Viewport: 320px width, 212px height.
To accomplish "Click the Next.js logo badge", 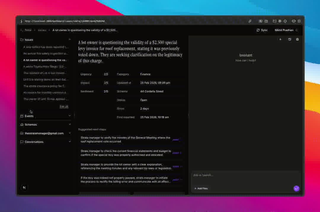I will [x=24, y=188].
